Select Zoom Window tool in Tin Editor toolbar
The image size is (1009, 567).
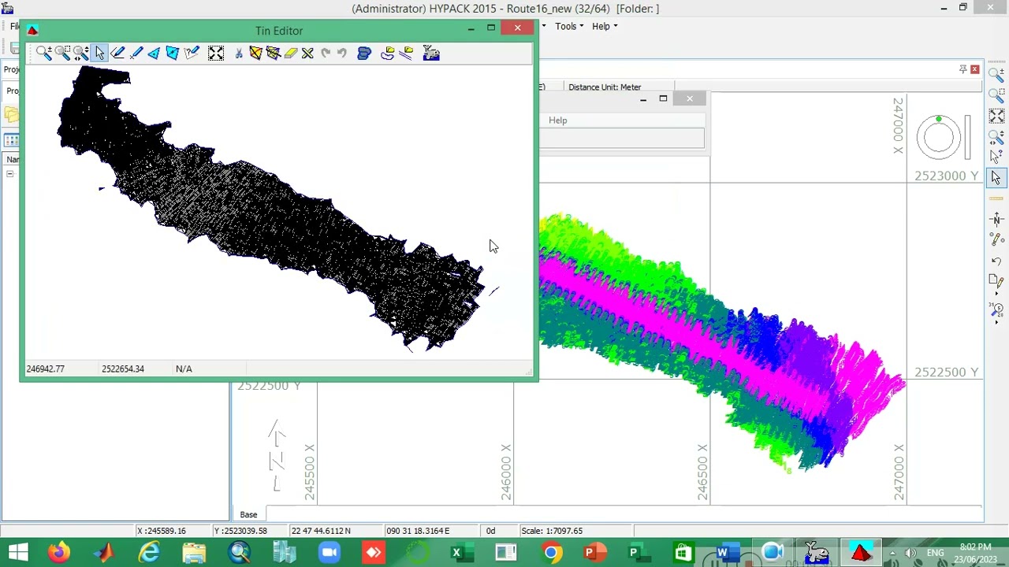pos(62,53)
